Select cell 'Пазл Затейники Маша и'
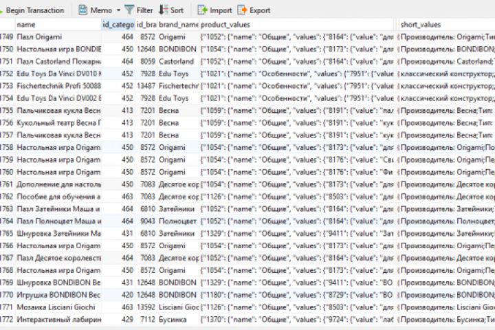 (58, 209)
